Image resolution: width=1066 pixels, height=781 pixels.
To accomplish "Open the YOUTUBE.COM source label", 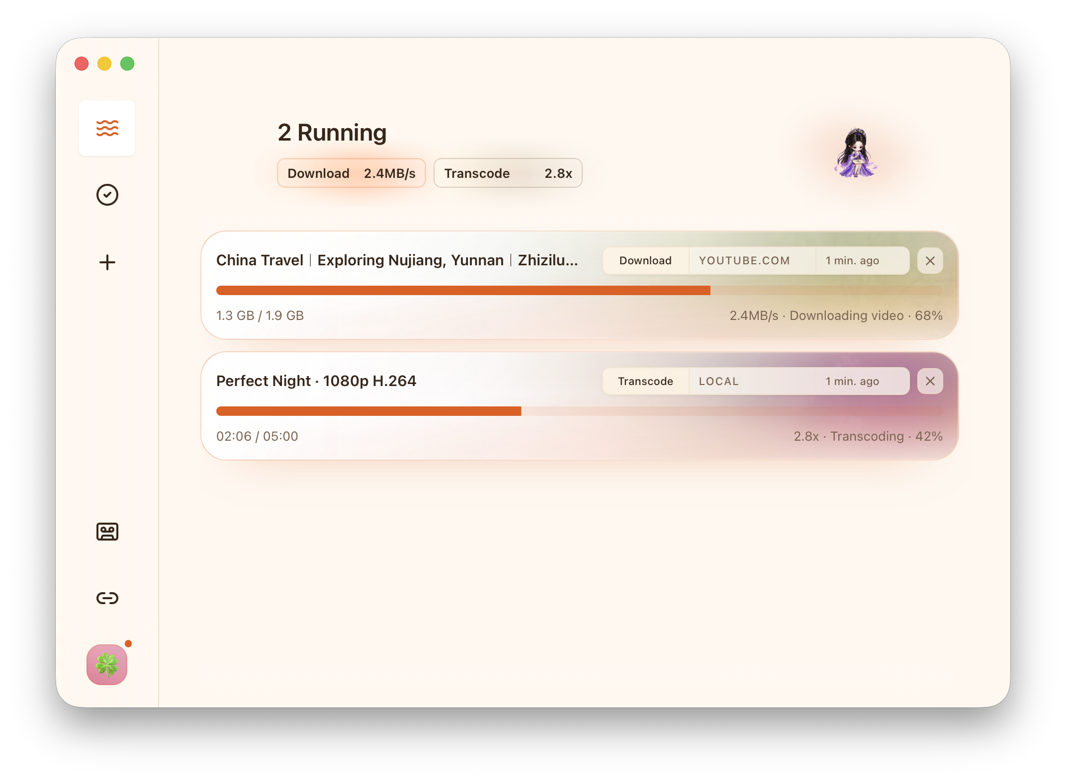I will point(744,260).
